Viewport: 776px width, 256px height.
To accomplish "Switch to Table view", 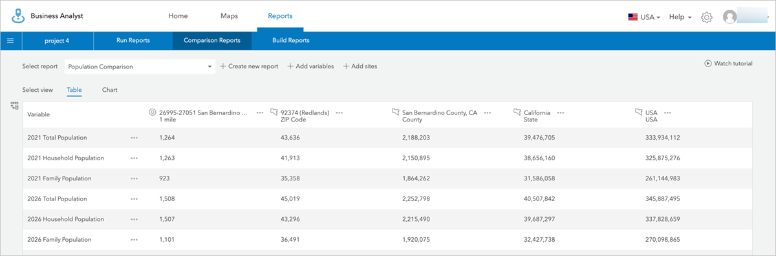I will pos(74,90).
